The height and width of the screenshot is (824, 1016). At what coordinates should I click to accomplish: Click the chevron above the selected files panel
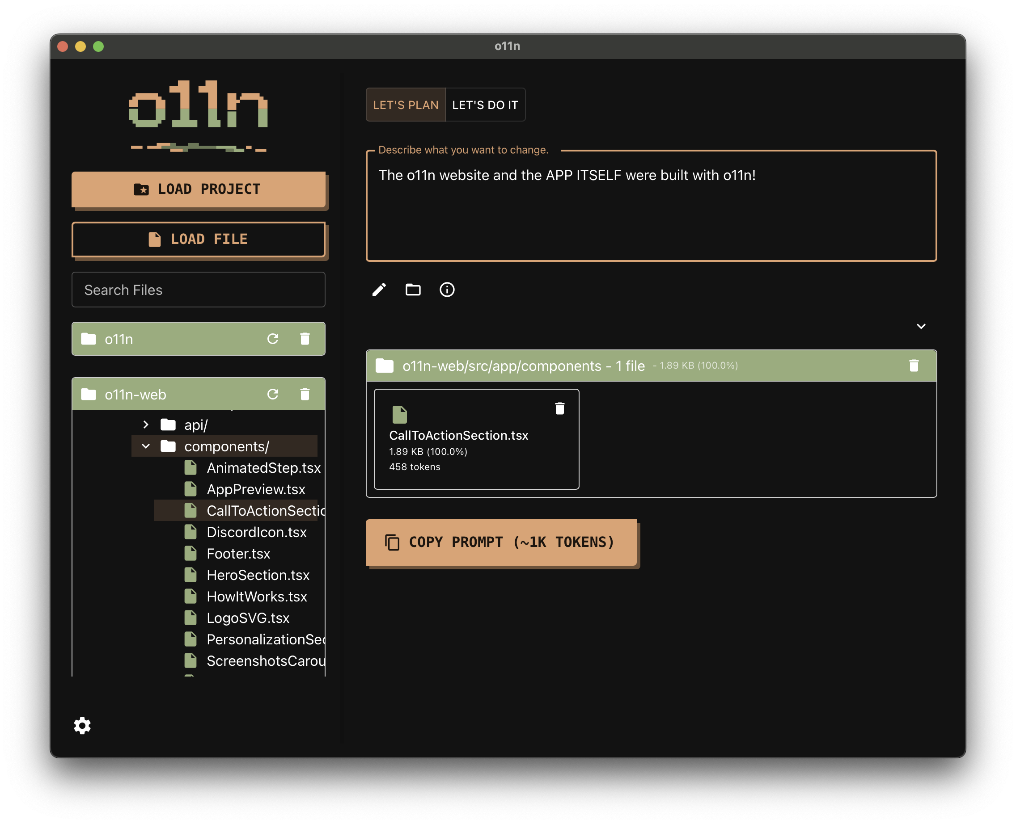921,326
